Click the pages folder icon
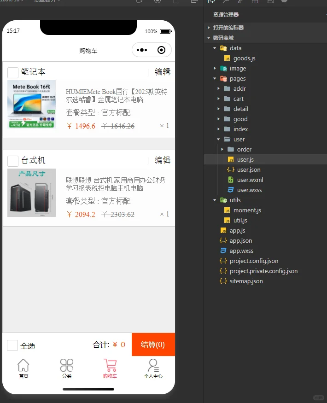327x403 pixels. tap(223, 78)
